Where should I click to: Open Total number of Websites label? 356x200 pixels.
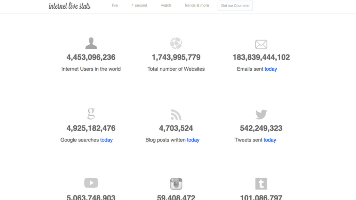[x=176, y=69]
